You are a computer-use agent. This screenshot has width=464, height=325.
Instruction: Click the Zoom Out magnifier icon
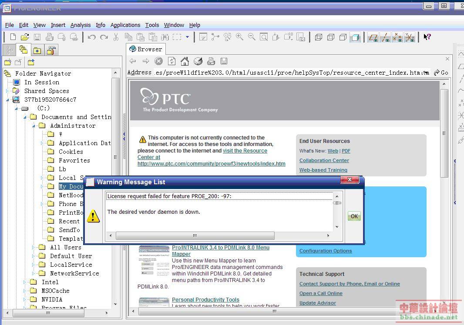(252, 37)
